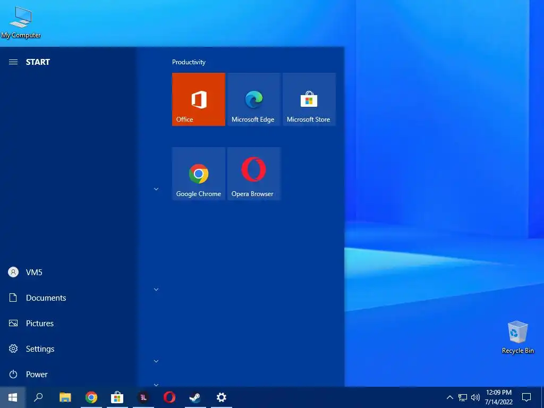
Task: Open the VM5 user account menu
Action: coord(67,273)
